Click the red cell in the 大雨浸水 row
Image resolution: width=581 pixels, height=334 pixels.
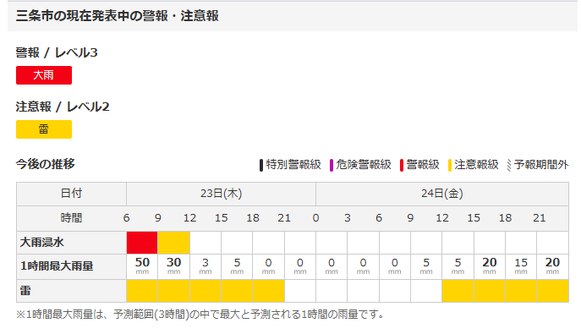142,243
